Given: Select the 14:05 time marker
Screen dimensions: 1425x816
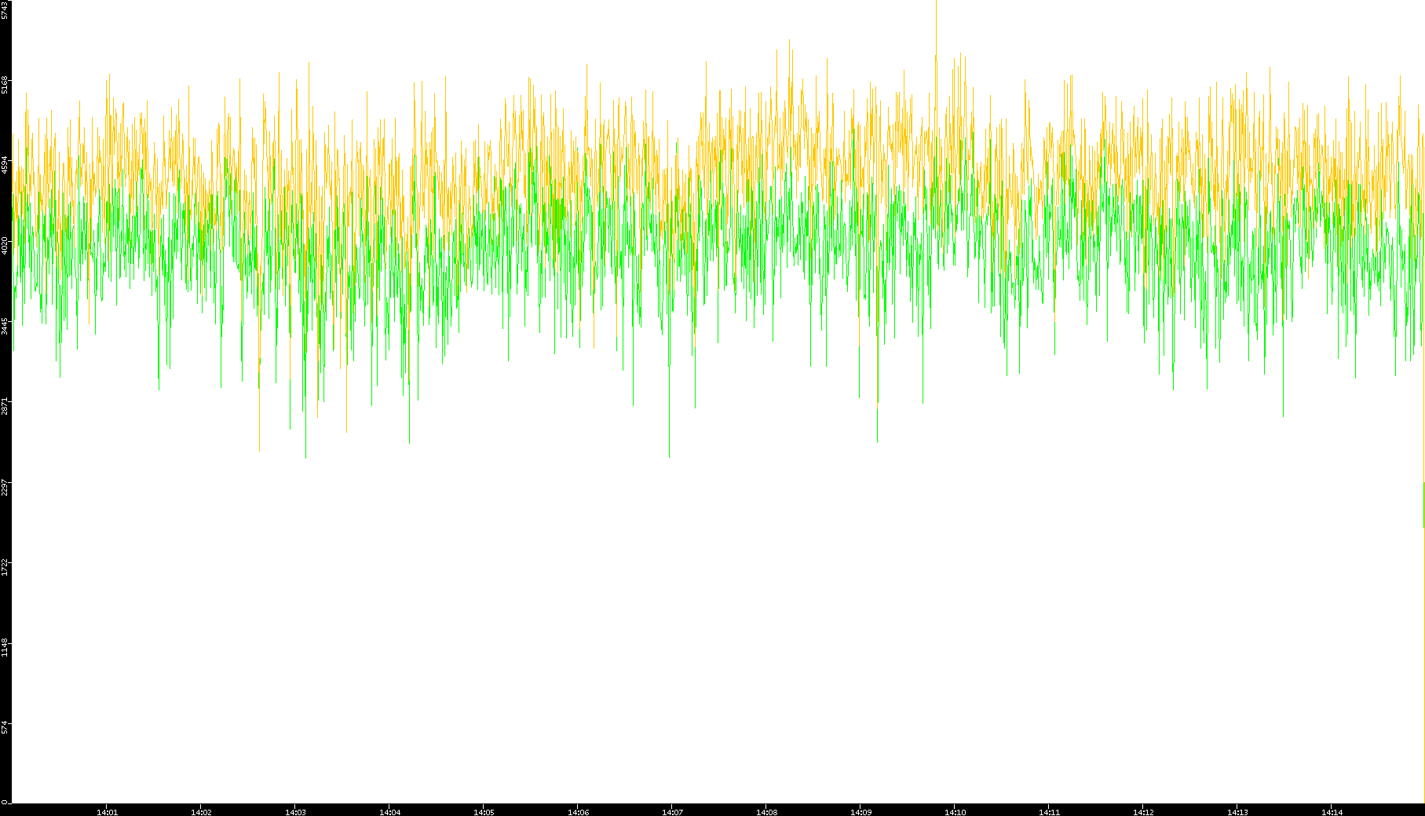Looking at the screenshot, I should coord(484,812).
